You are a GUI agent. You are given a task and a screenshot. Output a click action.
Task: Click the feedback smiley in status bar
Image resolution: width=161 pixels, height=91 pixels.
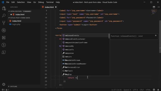(154, 90)
